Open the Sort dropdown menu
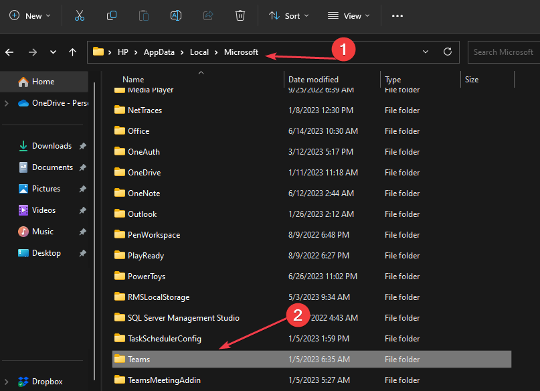 [288, 16]
